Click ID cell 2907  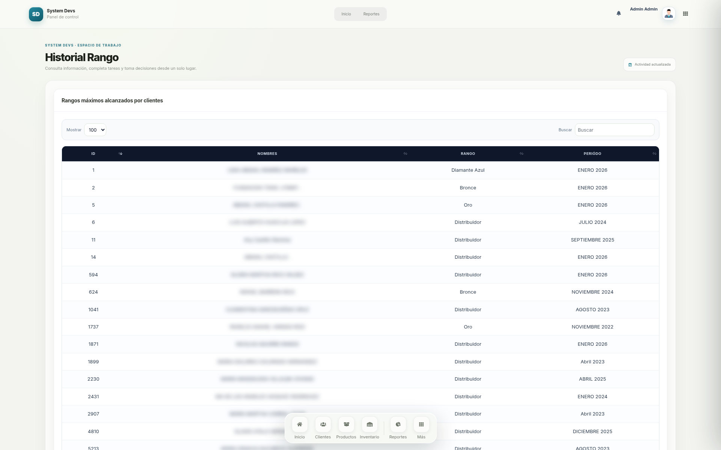pyautogui.click(x=93, y=414)
